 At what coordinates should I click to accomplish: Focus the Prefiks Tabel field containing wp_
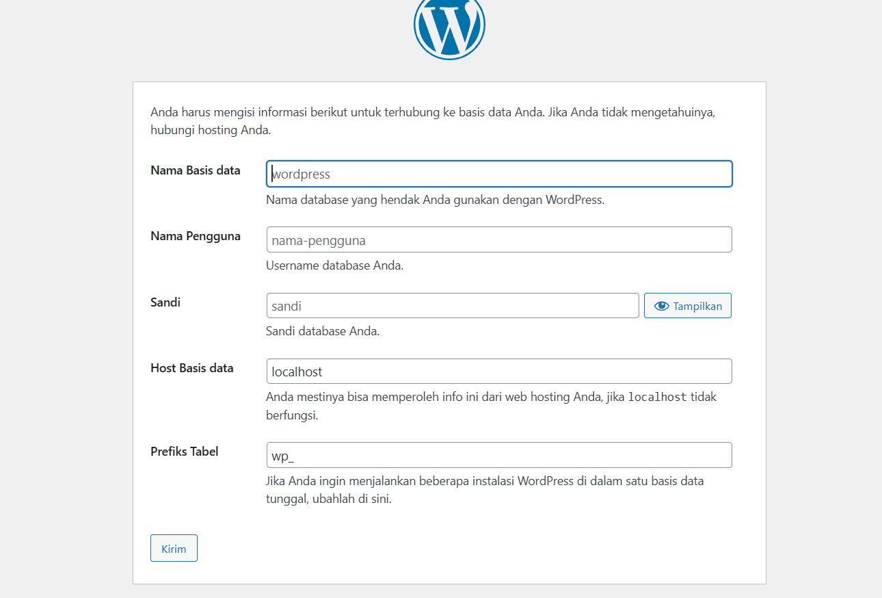(499, 456)
